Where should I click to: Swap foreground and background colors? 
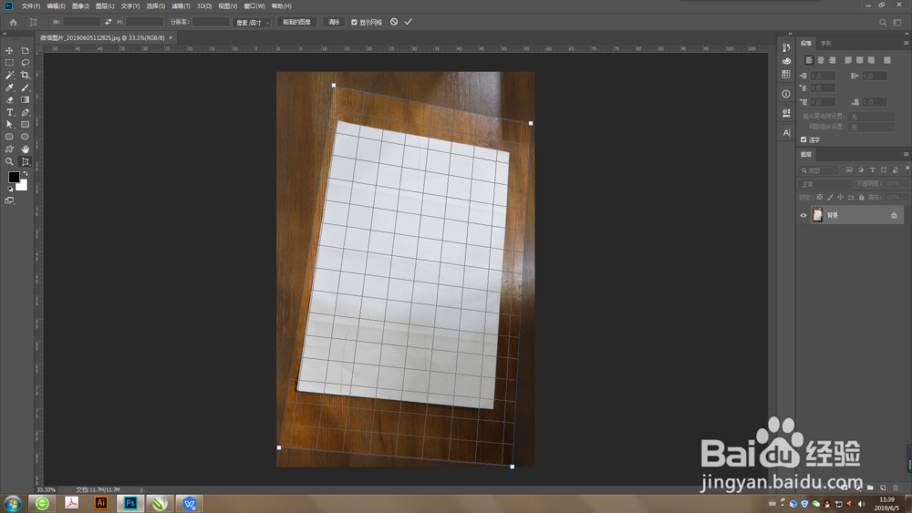pos(25,174)
